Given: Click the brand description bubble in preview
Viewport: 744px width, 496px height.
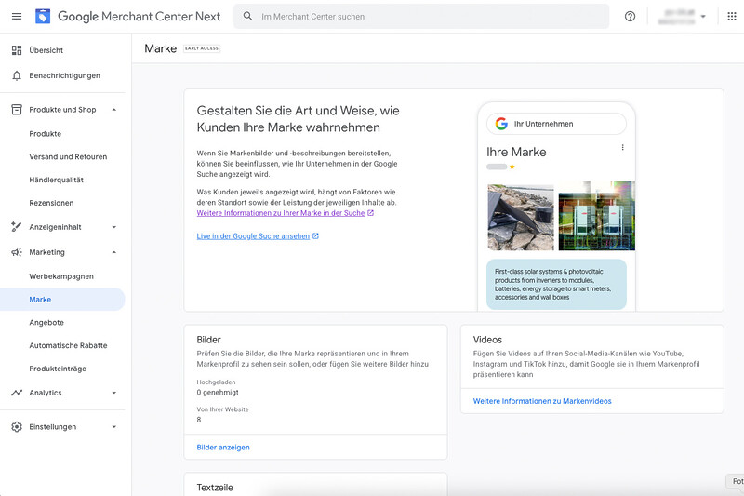Looking at the screenshot, I should tap(556, 285).
